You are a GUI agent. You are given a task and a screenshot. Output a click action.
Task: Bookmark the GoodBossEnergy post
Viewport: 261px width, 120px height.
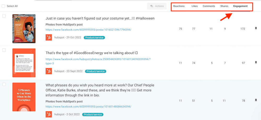click(x=256, y=63)
